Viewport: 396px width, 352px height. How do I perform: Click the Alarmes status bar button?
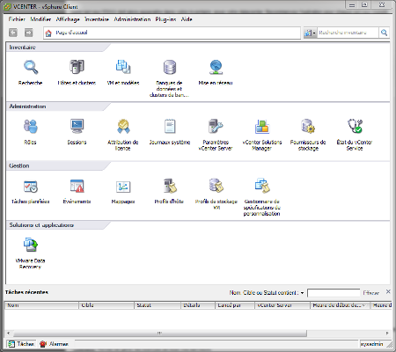click(x=55, y=344)
